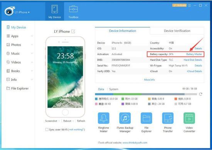
Task: Click the green photos 15 GB swatch
Action: 123,99
